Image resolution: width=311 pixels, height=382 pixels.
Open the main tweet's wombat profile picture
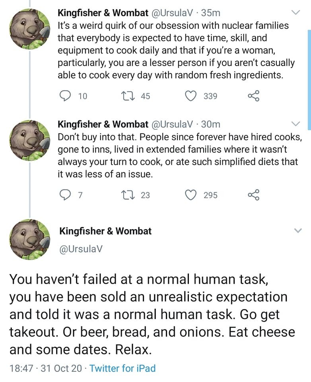(29, 240)
